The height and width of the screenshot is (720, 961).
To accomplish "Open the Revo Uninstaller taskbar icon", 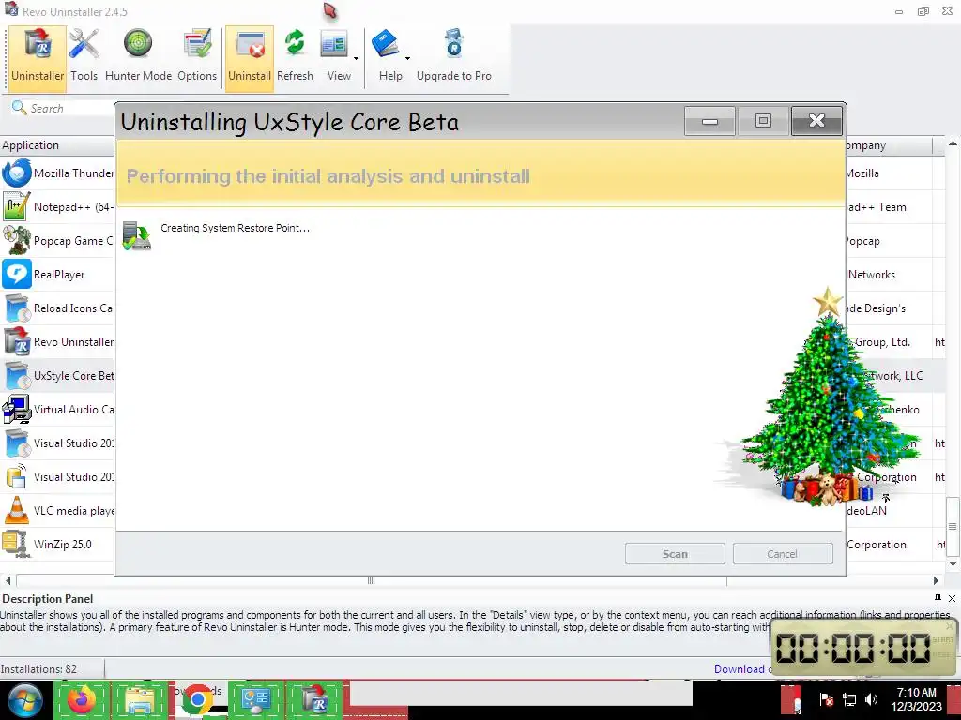I will pyautogui.click(x=313, y=699).
